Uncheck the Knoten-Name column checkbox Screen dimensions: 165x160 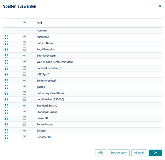(24, 43)
